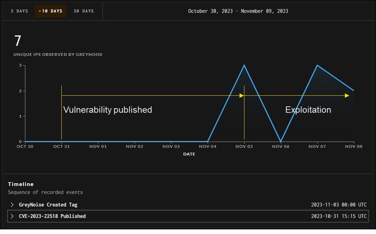Click the 2023-11-03 00:00 UTC timestamp
376x234 pixels.
[339, 205]
